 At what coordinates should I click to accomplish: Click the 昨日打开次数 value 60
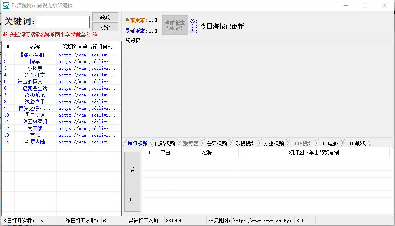106,221
